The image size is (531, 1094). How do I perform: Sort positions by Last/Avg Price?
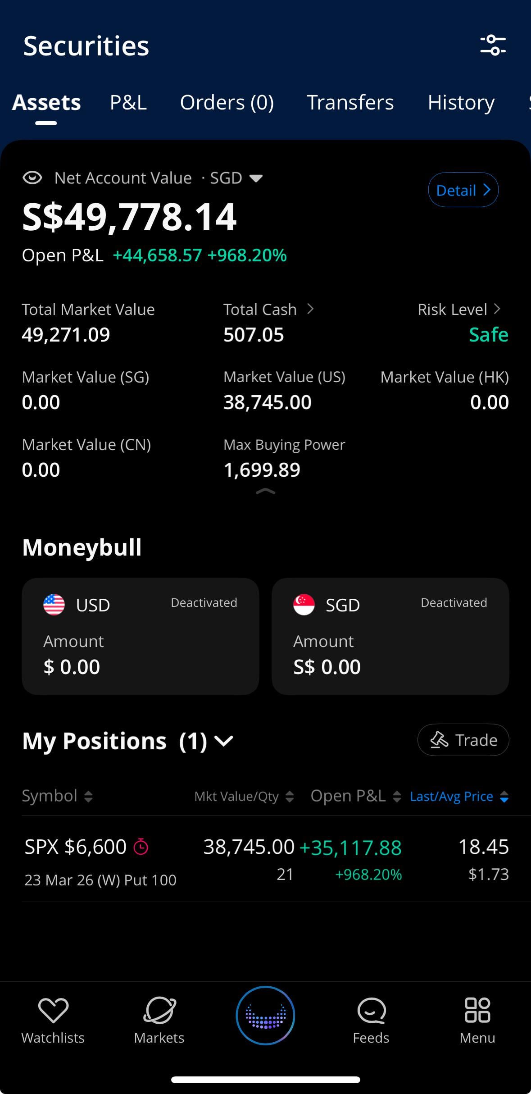[x=458, y=797]
